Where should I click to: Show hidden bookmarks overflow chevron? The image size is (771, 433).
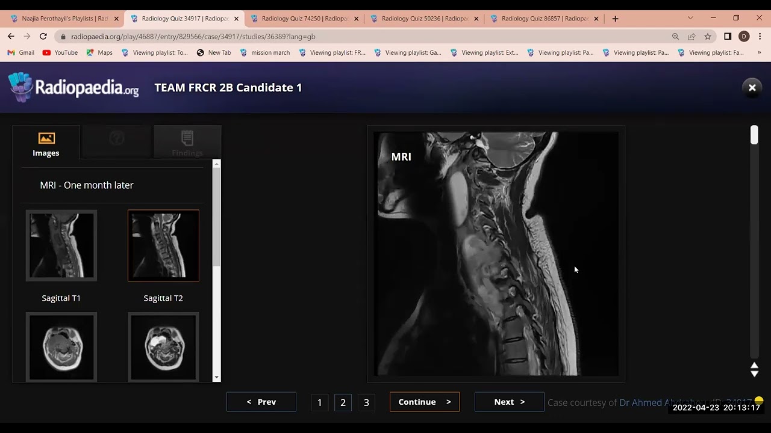[x=759, y=52]
